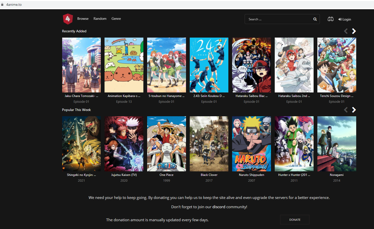Click the Login link
374x229 pixels.
pyautogui.click(x=345, y=19)
